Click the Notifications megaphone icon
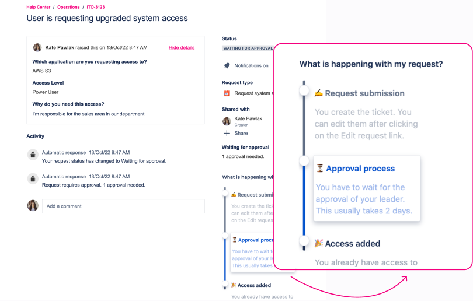This screenshot has width=473, height=301. click(x=227, y=65)
